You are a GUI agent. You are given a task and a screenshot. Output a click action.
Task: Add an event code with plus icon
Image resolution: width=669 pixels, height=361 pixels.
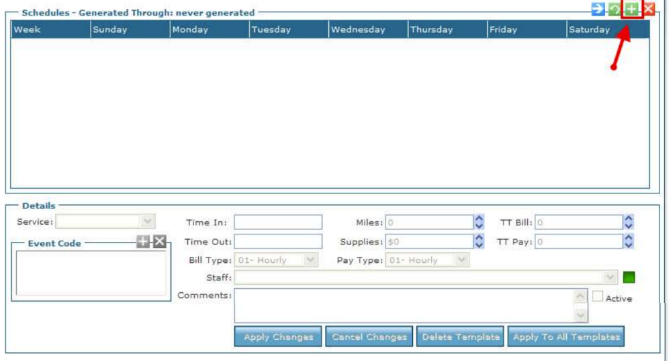pyautogui.click(x=143, y=241)
